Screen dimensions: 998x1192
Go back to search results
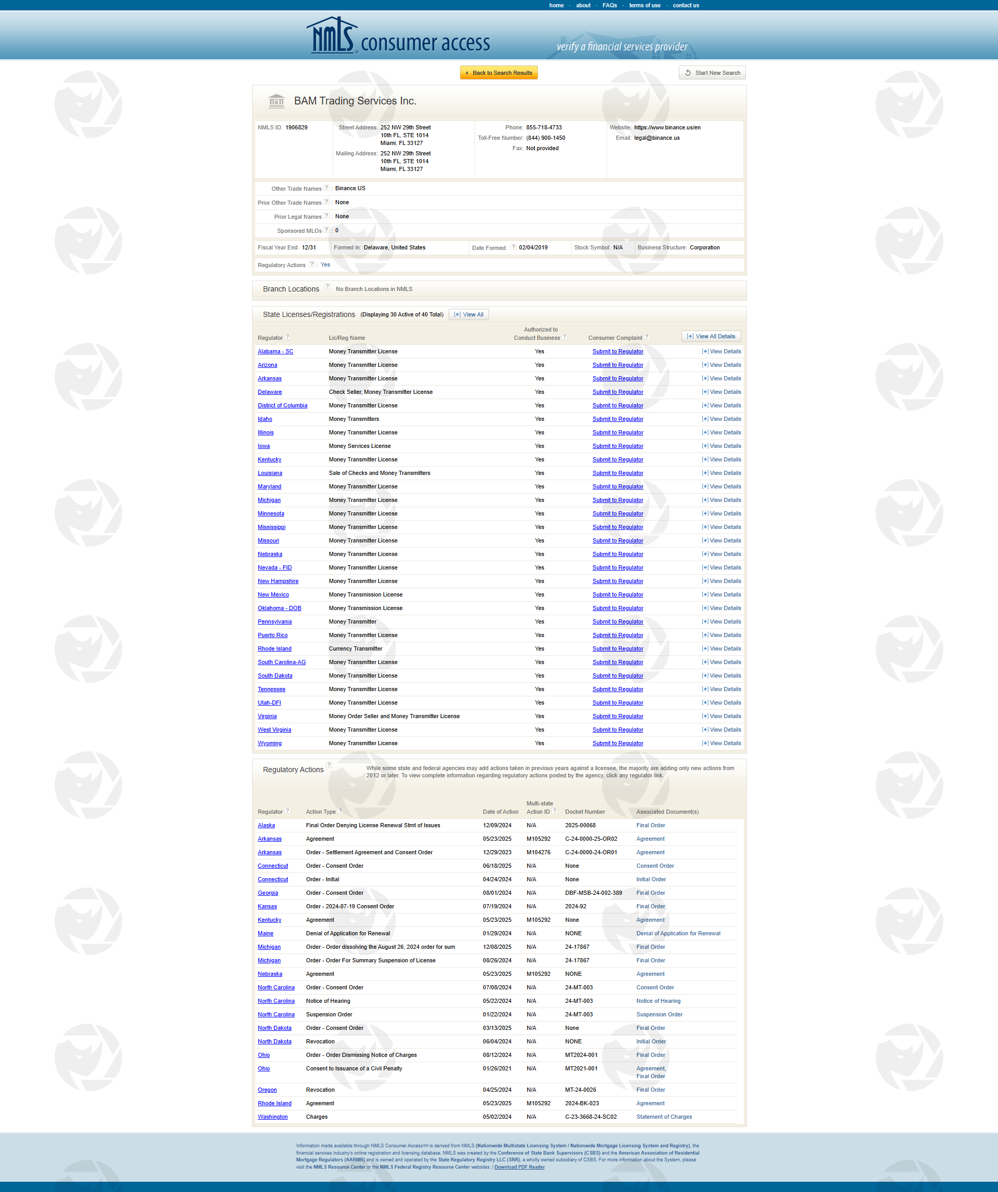click(498, 73)
